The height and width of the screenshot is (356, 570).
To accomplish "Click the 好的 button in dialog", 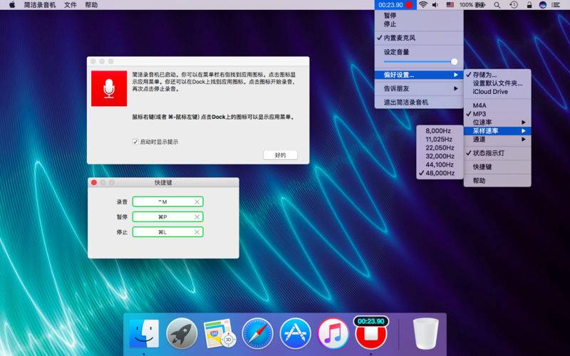I will 280,155.
